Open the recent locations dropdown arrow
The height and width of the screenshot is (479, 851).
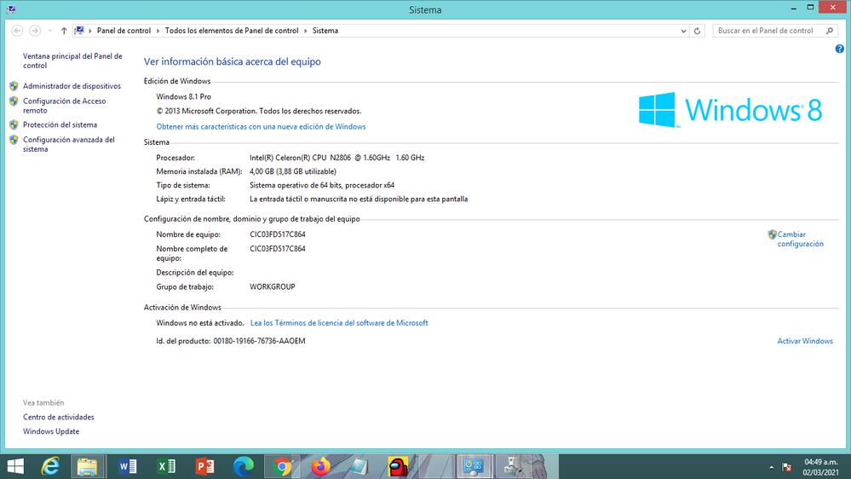50,31
